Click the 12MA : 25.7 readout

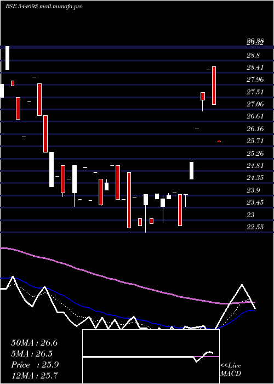coord(35,375)
